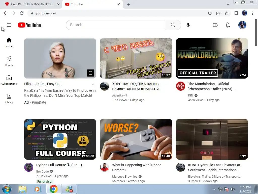The width and height of the screenshot is (258, 194).
Task: Open the ad external link icon
Action: pyautogui.click(x=90, y=73)
